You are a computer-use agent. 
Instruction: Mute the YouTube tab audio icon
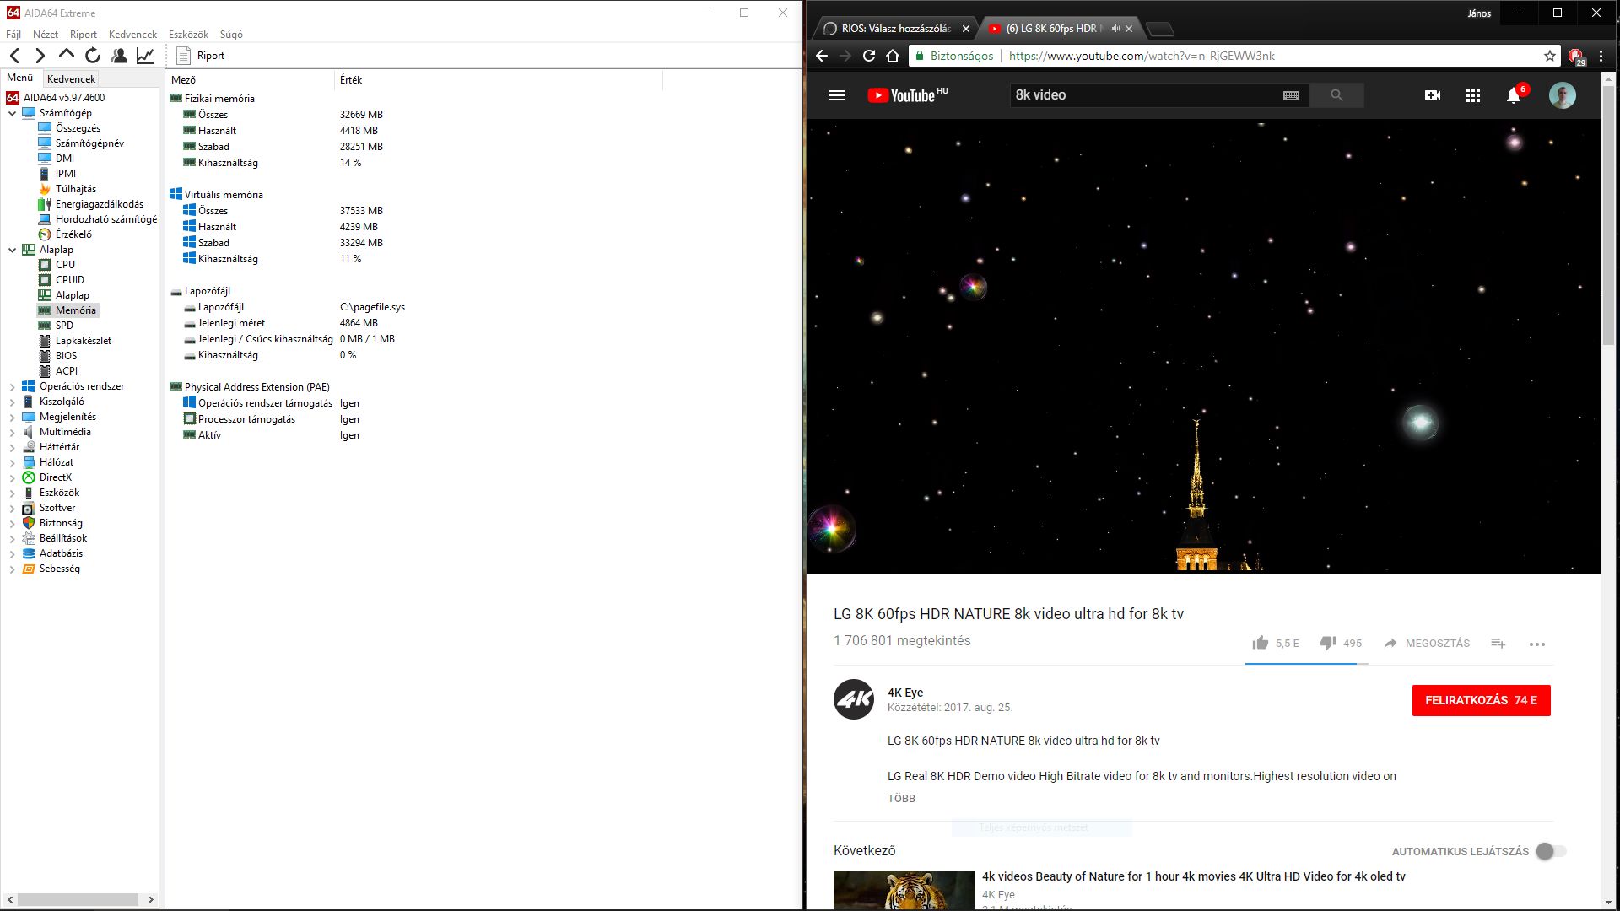pos(1115,29)
